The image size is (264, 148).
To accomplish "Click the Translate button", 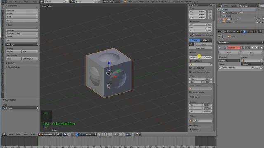I will coord(22,10).
